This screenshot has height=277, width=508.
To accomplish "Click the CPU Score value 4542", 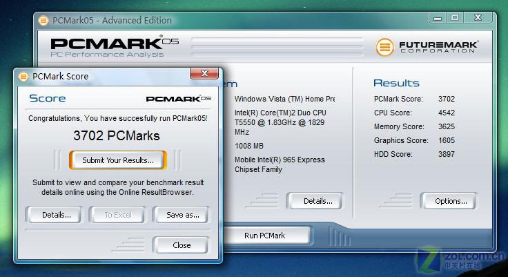I will (447, 113).
